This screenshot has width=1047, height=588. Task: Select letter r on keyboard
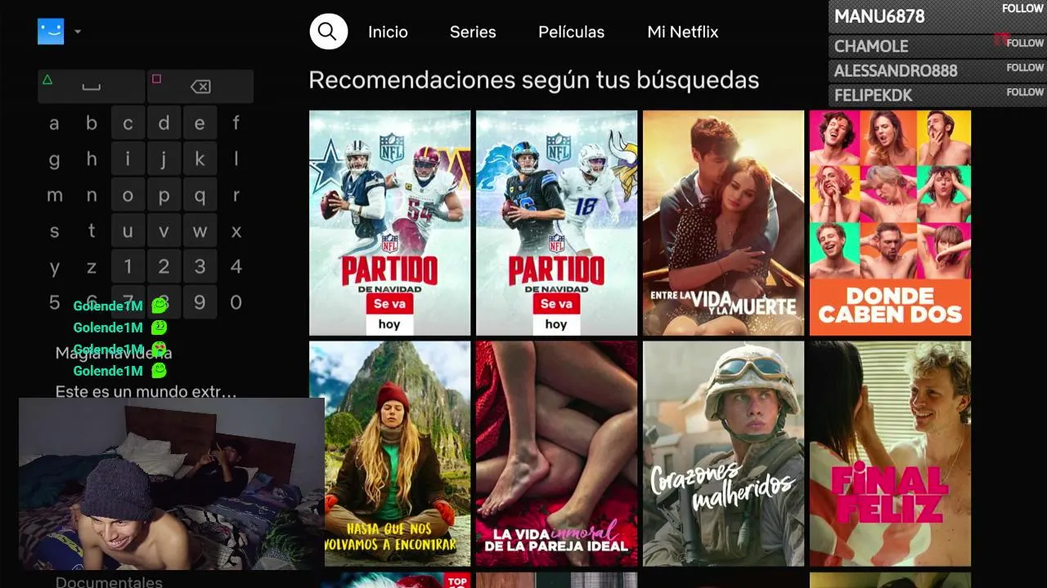coord(236,195)
